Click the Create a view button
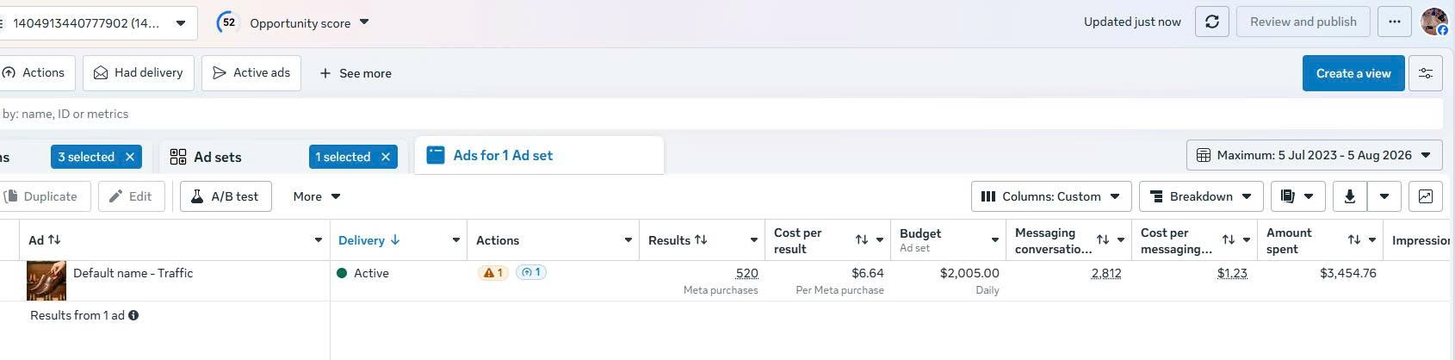Viewport: 1455px width, 360px height. pos(1353,73)
